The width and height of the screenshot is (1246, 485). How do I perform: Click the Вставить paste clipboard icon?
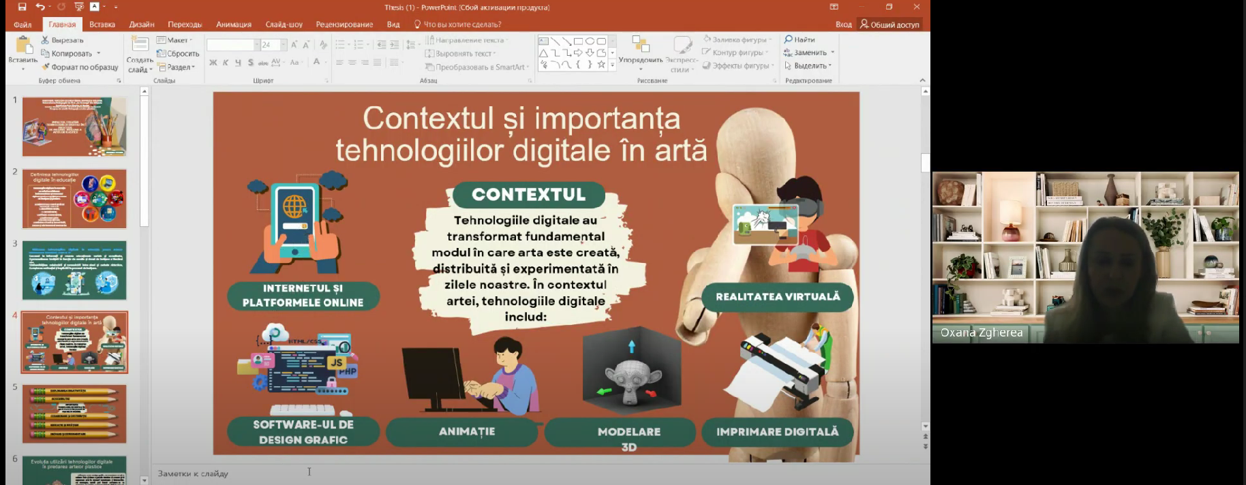coord(24,45)
